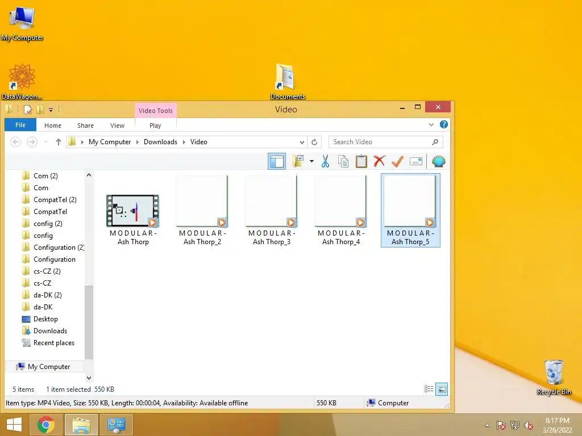
Task: Open Explorer Help question mark icon
Action: 443,124
